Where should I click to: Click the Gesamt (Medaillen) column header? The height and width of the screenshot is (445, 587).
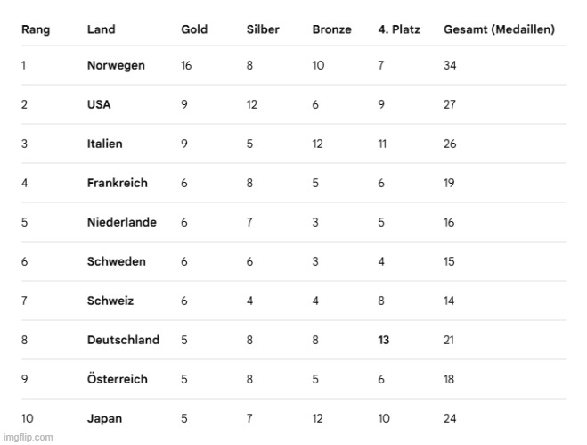point(499,29)
